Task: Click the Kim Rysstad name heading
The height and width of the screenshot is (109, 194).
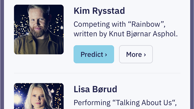Action: coord(99,11)
